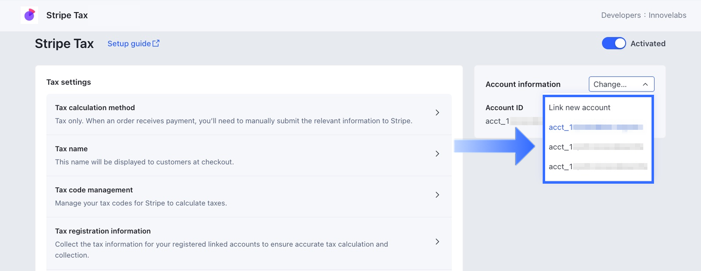701x271 pixels.
Task: Click the external link icon beside Setup guide
Action: [156, 43]
